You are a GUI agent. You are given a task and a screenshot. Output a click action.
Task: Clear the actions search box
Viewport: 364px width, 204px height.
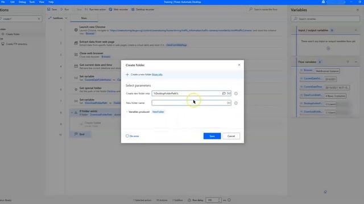(x=39, y=19)
